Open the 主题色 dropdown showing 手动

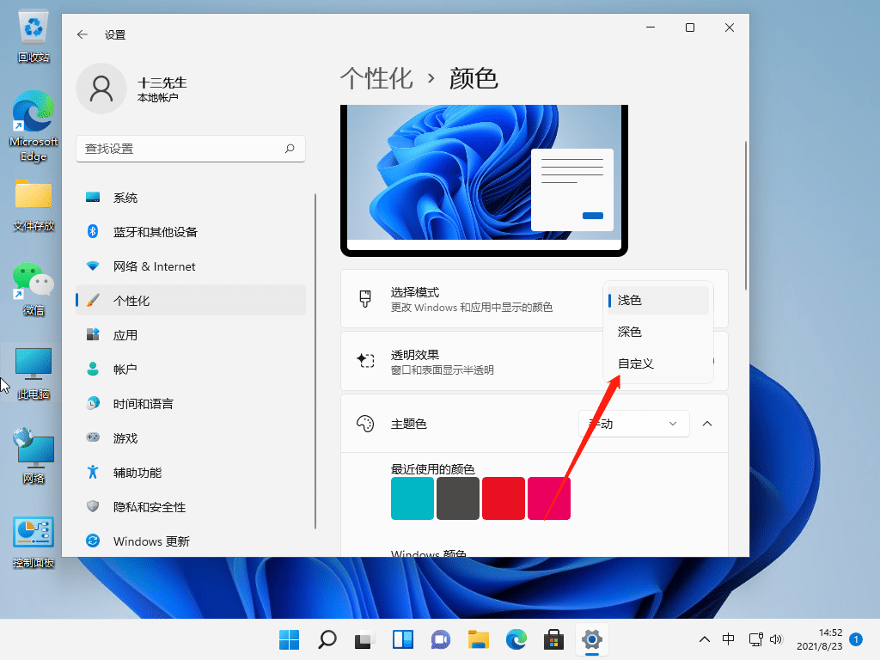pos(633,423)
